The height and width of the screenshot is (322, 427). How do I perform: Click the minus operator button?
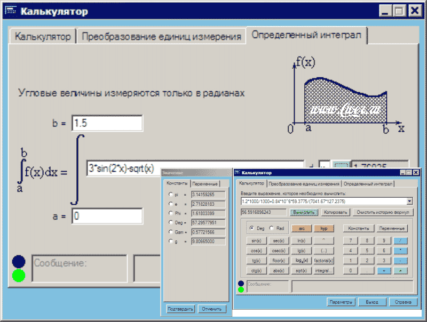[400, 261]
